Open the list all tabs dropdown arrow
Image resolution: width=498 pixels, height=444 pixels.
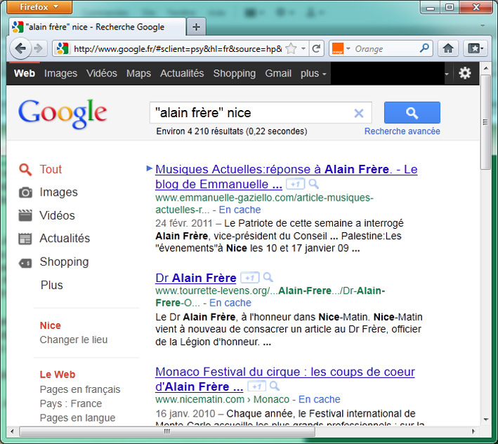coord(483,26)
